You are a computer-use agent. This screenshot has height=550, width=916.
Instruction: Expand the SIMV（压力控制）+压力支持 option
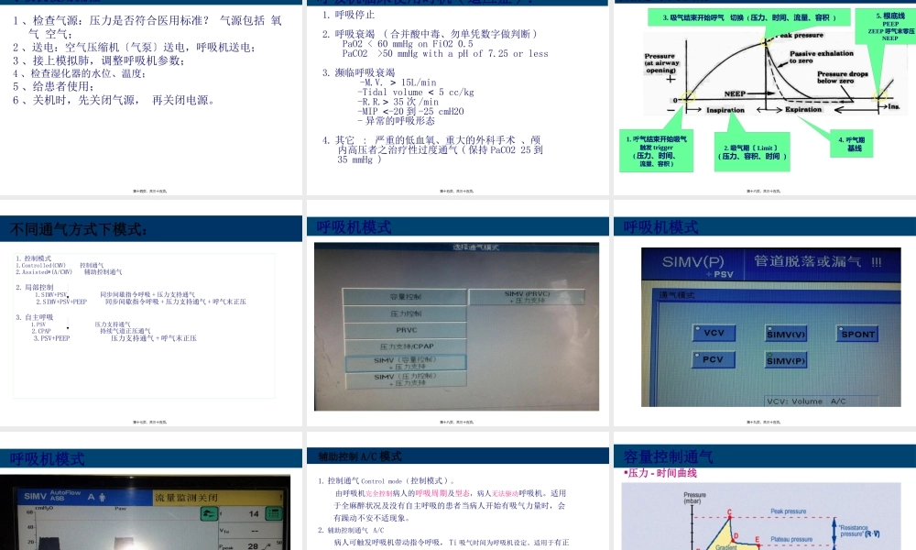(x=405, y=379)
